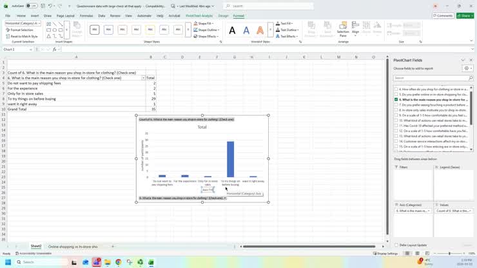This screenshot has width=477, height=268.
Task: Select the rectangle shape tool
Action: click(x=49, y=30)
